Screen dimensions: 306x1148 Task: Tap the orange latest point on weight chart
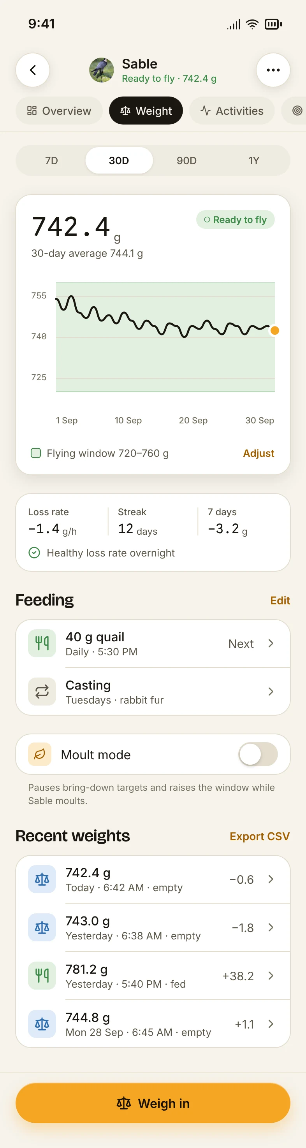click(275, 330)
